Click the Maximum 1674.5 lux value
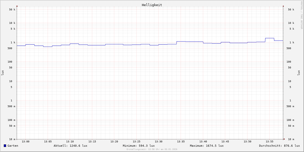The image size is (304, 152). coord(207,146)
